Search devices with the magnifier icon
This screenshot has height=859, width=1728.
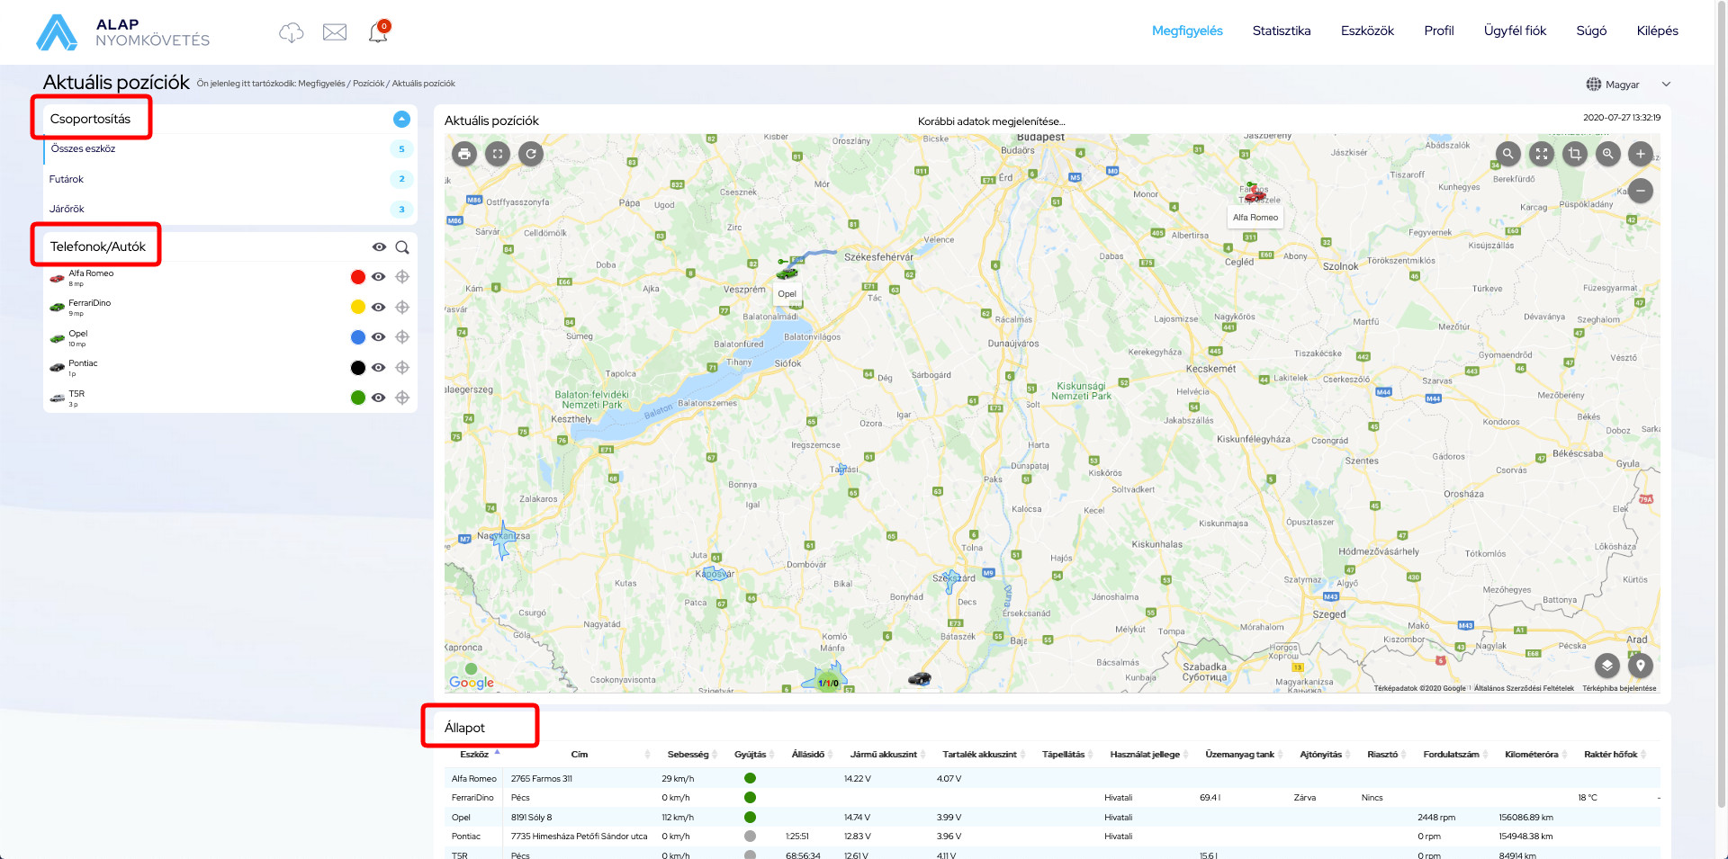tap(402, 247)
